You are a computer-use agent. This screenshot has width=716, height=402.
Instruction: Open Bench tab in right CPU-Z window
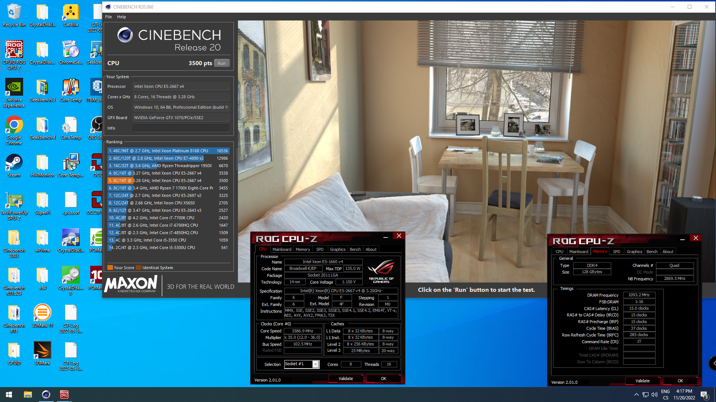tap(652, 252)
